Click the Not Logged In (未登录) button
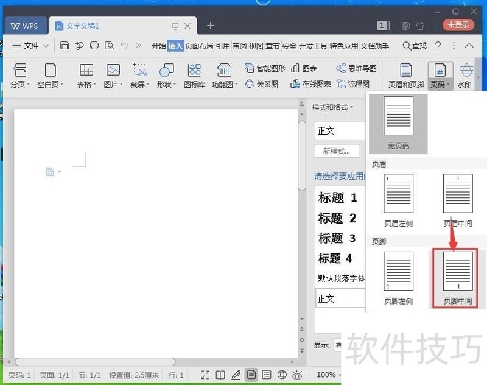This screenshot has width=487, height=385. [x=458, y=25]
